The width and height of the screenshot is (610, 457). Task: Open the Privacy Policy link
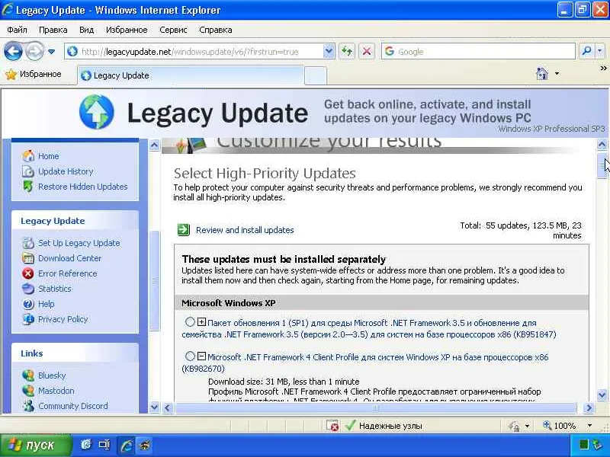click(x=63, y=319)
